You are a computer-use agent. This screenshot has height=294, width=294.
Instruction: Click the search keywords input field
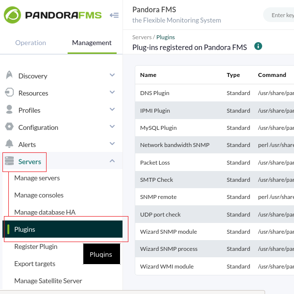click(x=282, y=15)
